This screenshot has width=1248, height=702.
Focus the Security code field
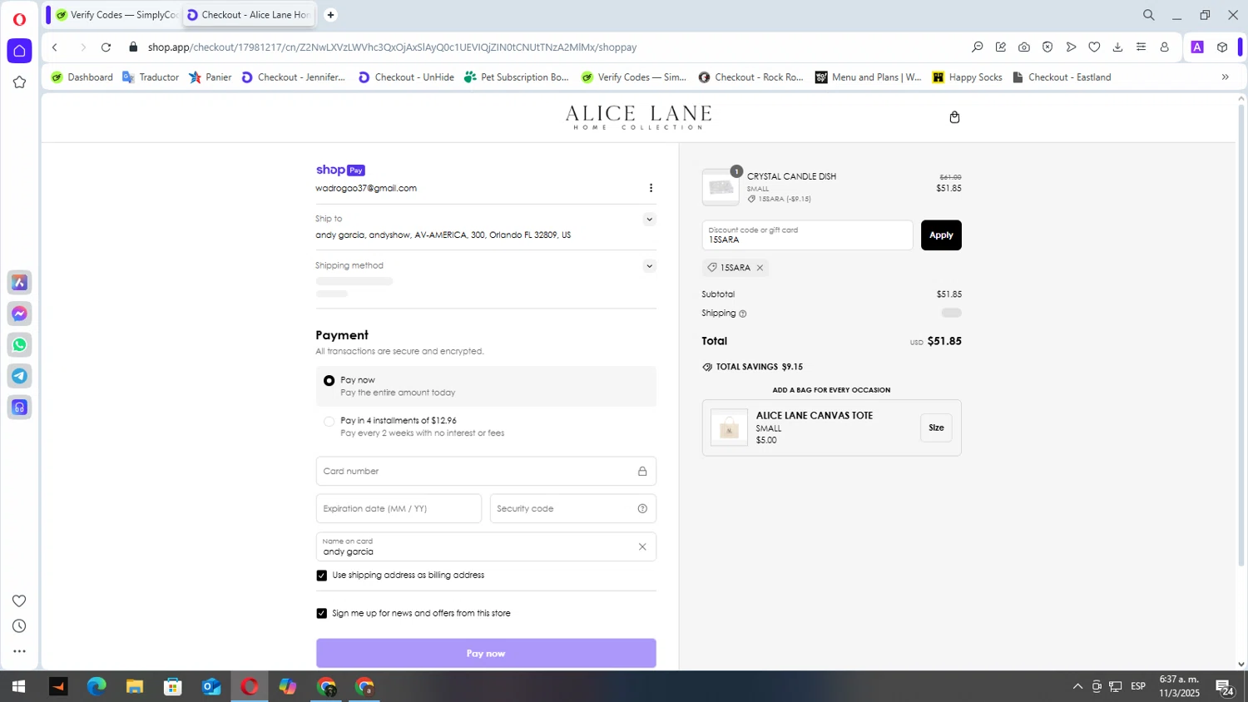point(573,508)
